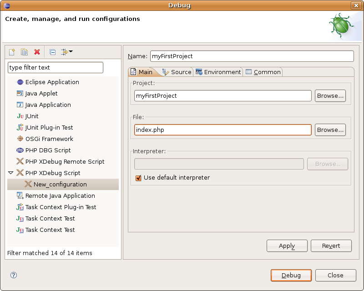Uncheck Use default interpreter checkbox
The height and width of the screenshot is (291, 364).
pyautogui.click(x=138, y=178)
